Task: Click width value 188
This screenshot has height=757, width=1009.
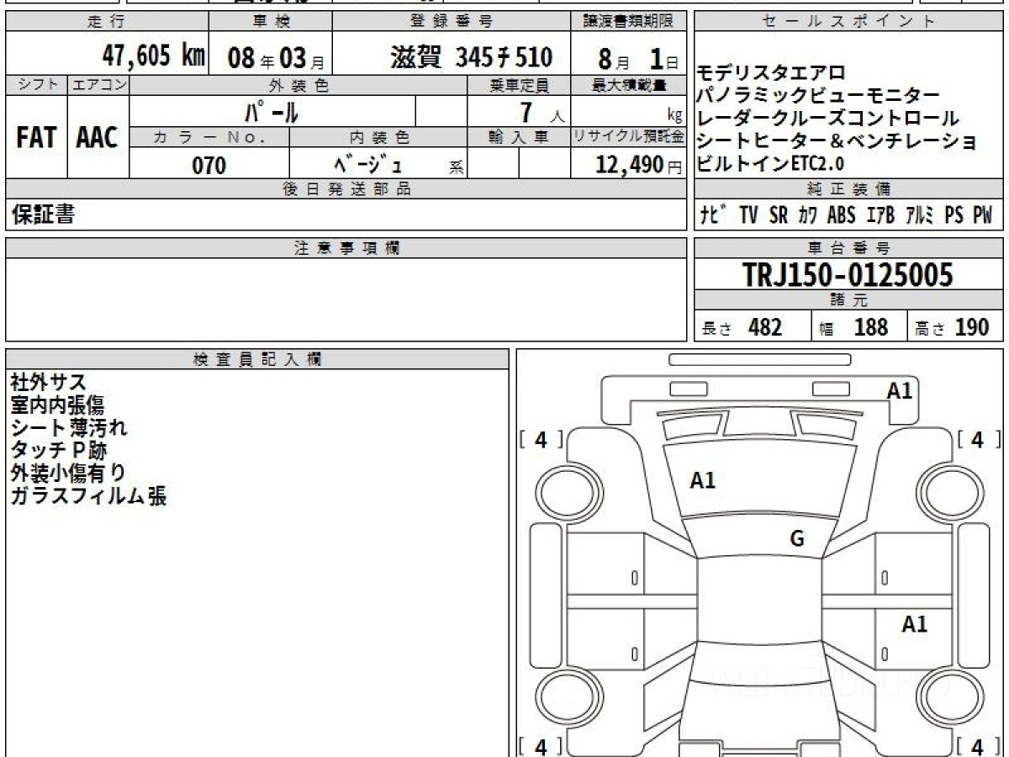Action: click(871, 327)
